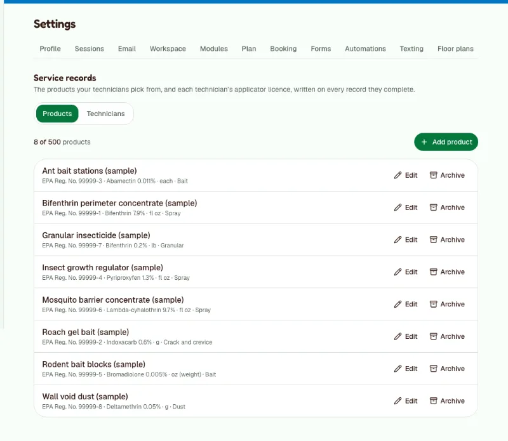This screenshot has width=508, height=441.
Task: Click archive box icon for Granular insecticide
Action: [433, 240]
